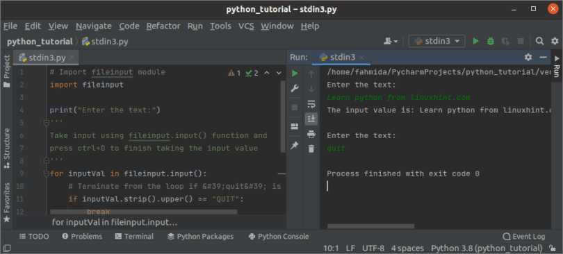
Task: Open the Event Log
Action: (524, 237)
